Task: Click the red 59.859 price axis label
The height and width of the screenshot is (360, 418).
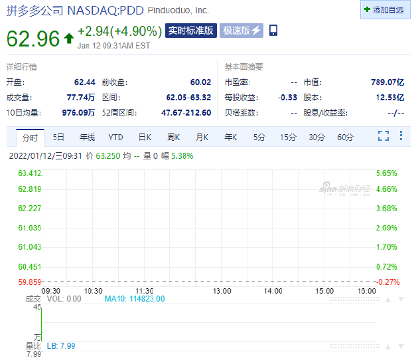Action: click(30, 282)
